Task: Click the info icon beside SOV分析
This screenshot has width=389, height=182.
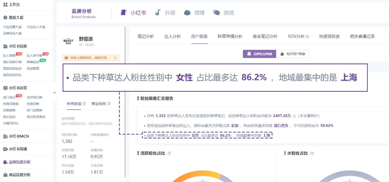Action: [x=307, y=36]
